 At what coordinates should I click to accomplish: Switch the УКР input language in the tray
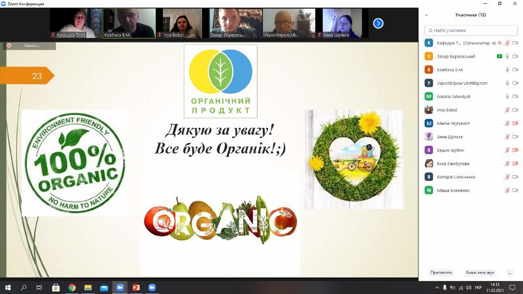(478, 287)
